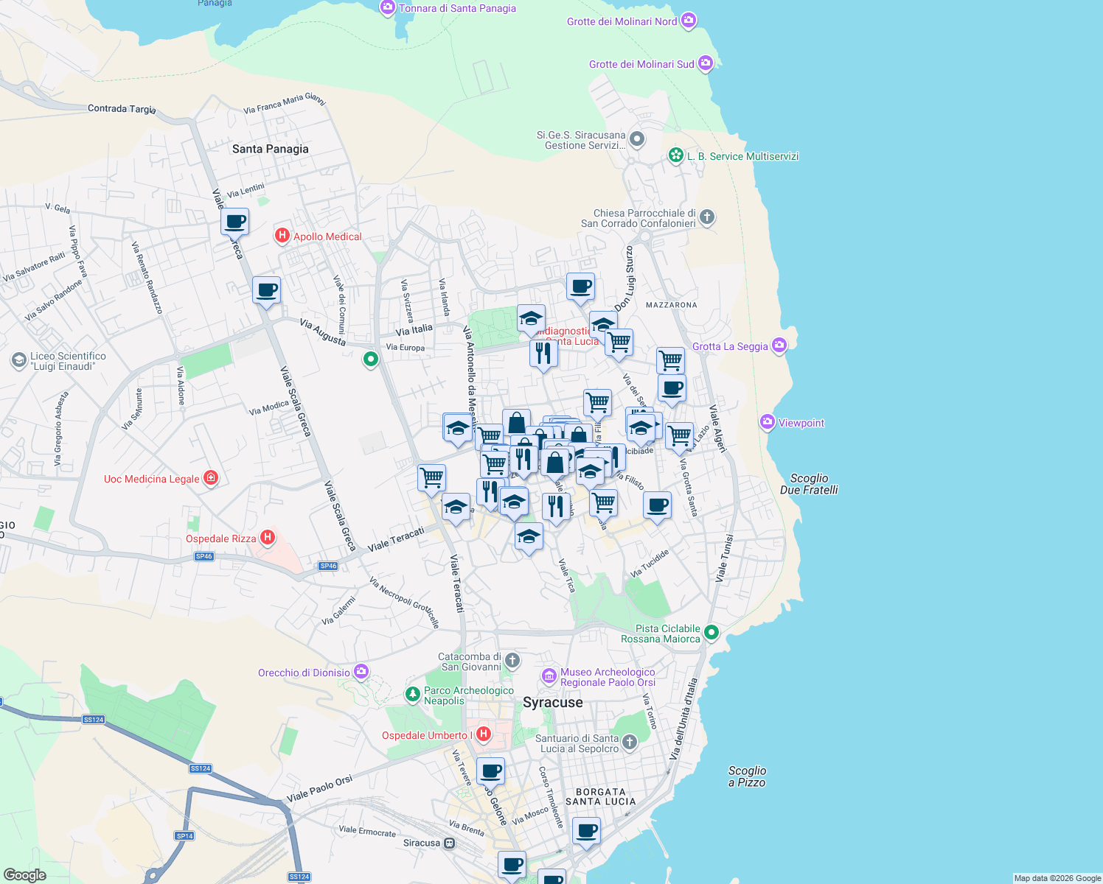Click the shopping cart marker near Viale Teracati
The height and width of the screenshot is (884, 1103).
click(432, 480)
